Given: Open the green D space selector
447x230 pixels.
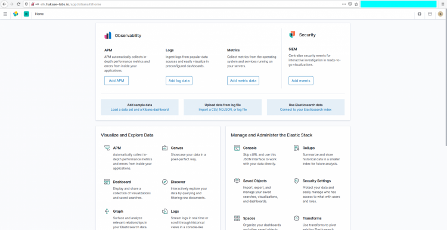Looking at the screenshot, I should click(26, 14).
